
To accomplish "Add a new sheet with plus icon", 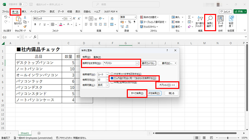I will pyautogui.click(x=39, y=133).
